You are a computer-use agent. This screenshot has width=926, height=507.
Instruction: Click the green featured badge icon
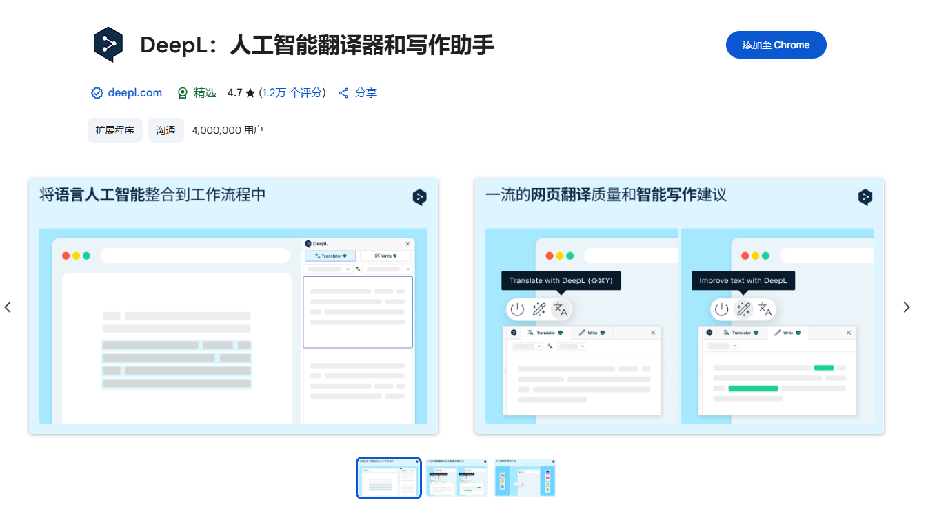[x=183, y=93]
